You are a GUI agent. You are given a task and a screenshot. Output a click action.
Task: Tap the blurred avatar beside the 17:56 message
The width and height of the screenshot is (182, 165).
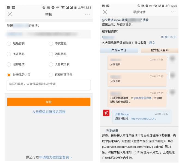coord(172,59)
